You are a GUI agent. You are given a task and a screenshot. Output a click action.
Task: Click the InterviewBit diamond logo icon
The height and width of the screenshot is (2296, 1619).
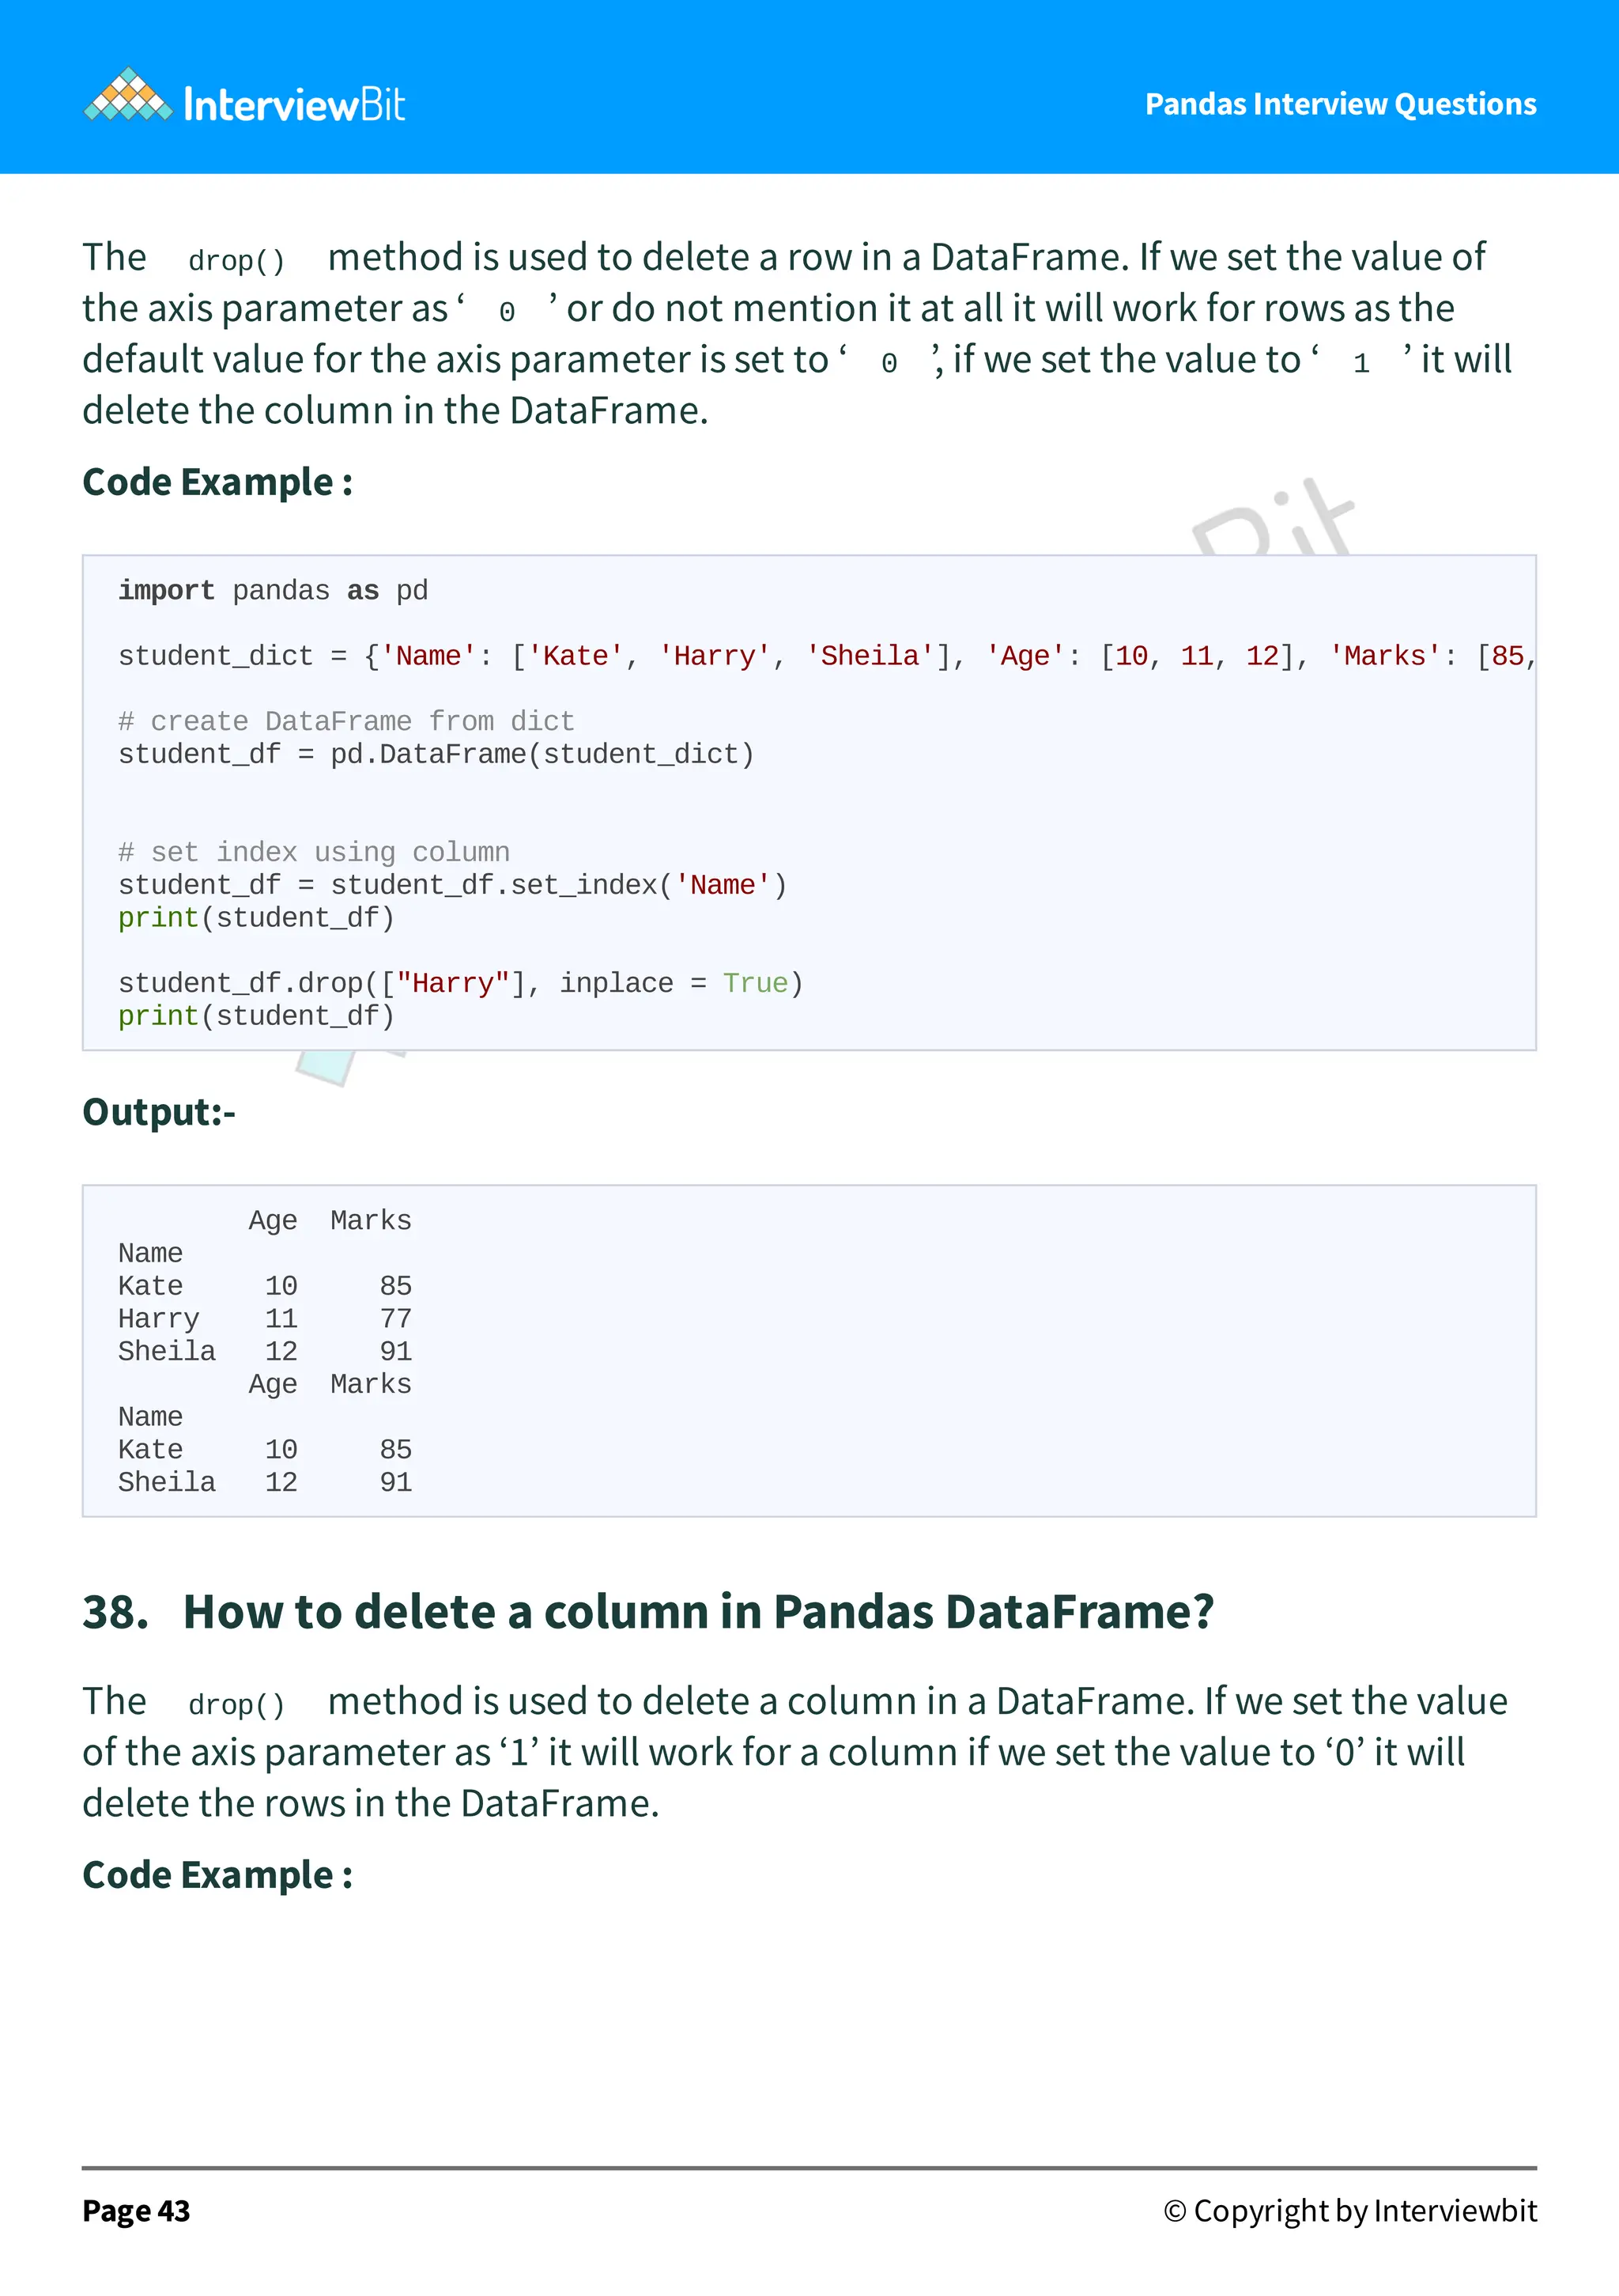click(128, 97)
